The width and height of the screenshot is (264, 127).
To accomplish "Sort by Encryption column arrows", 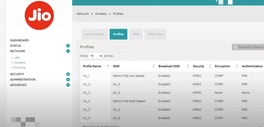I will 237,66.
